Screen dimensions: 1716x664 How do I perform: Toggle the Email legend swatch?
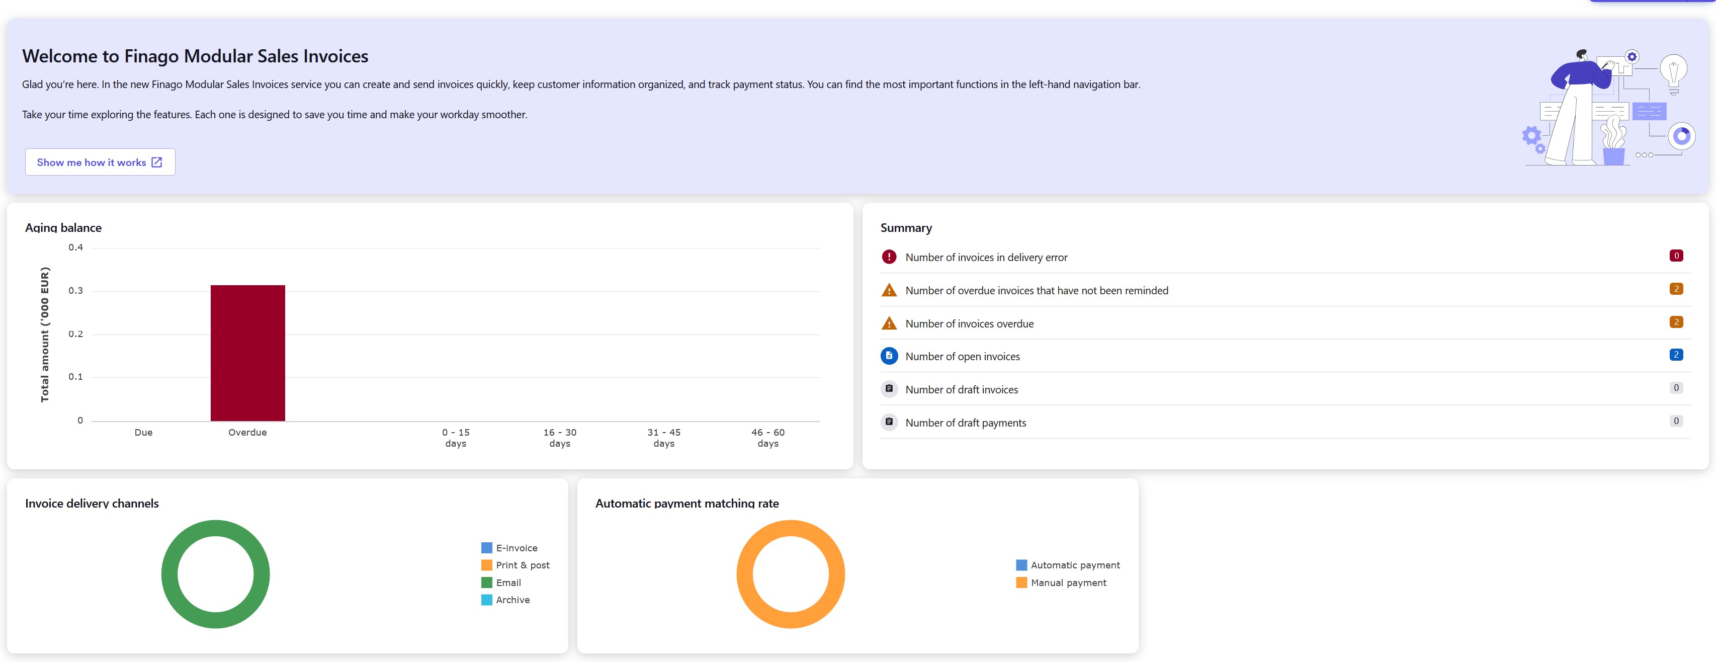click(x=487, y=583)
